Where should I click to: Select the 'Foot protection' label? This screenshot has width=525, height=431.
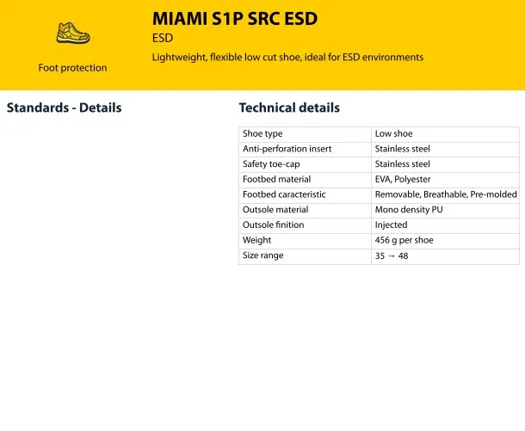pyautogui.click(x=72, y=68)
